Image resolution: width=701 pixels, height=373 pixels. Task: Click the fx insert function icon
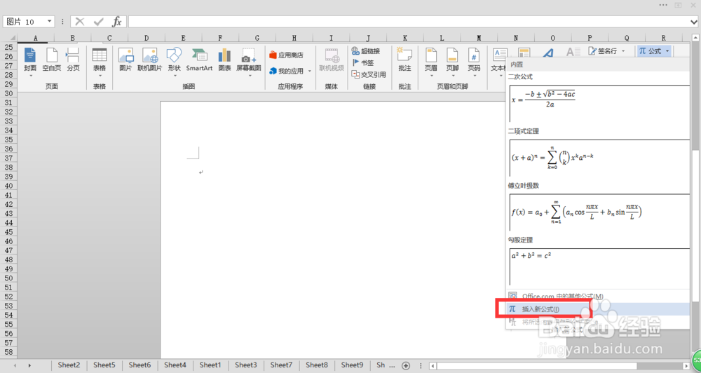(116, 22)
